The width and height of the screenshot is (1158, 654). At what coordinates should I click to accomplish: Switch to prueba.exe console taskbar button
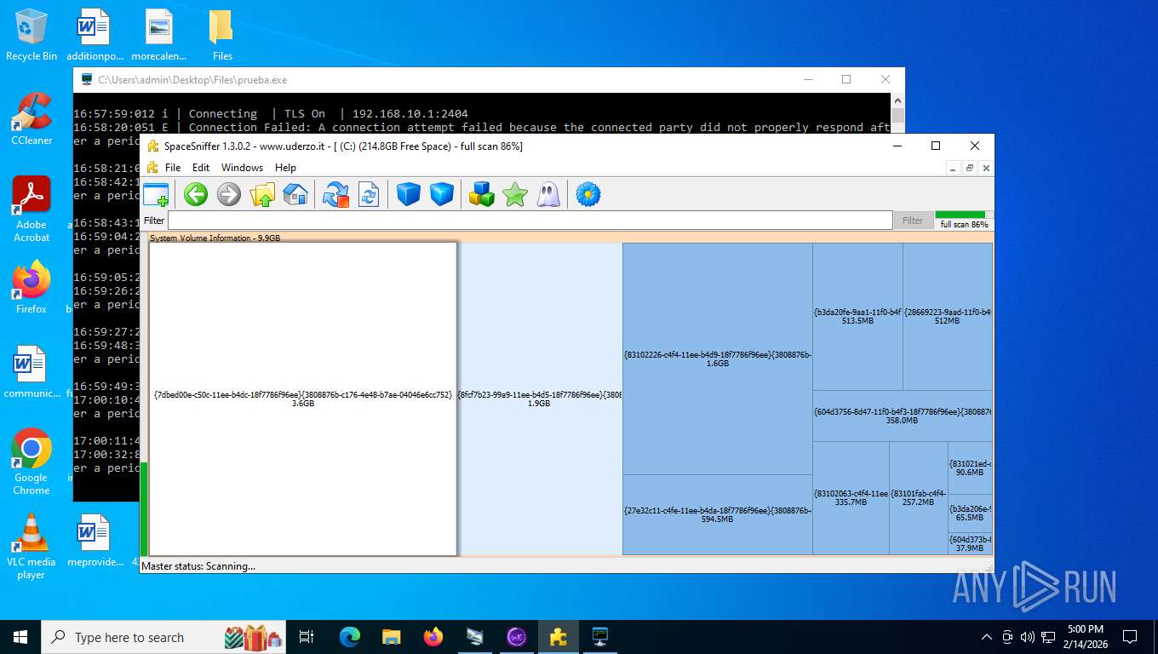[x=600, y=637]
